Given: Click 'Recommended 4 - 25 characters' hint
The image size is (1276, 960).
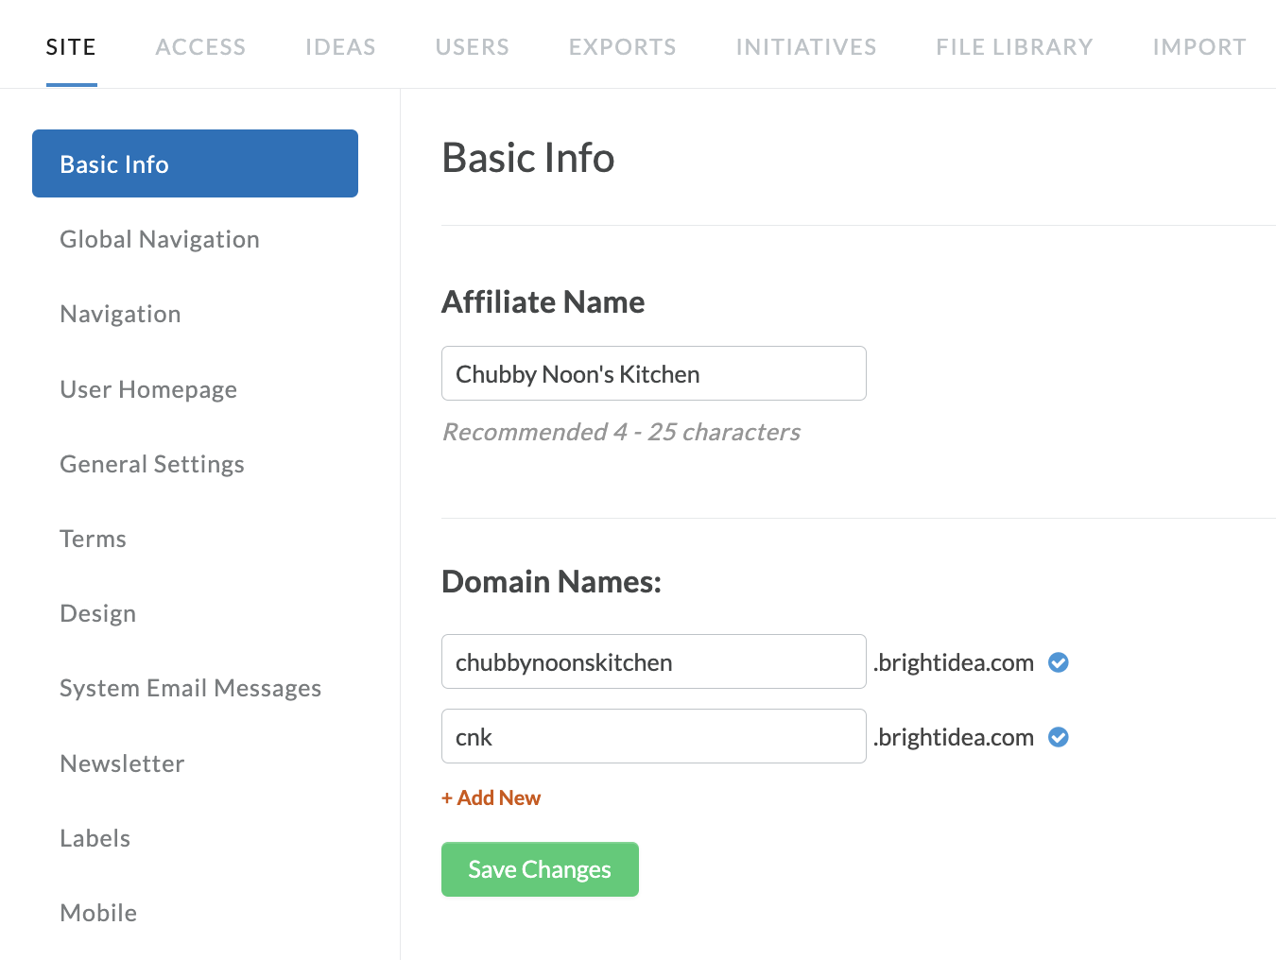Looking at the screenshot, I should 621,432.
